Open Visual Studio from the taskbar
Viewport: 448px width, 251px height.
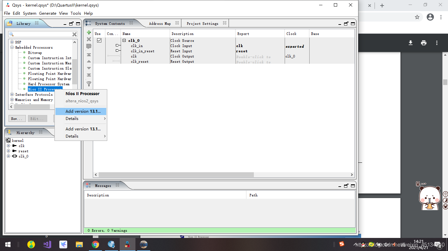pyautogui.click(x=47, y=244)
